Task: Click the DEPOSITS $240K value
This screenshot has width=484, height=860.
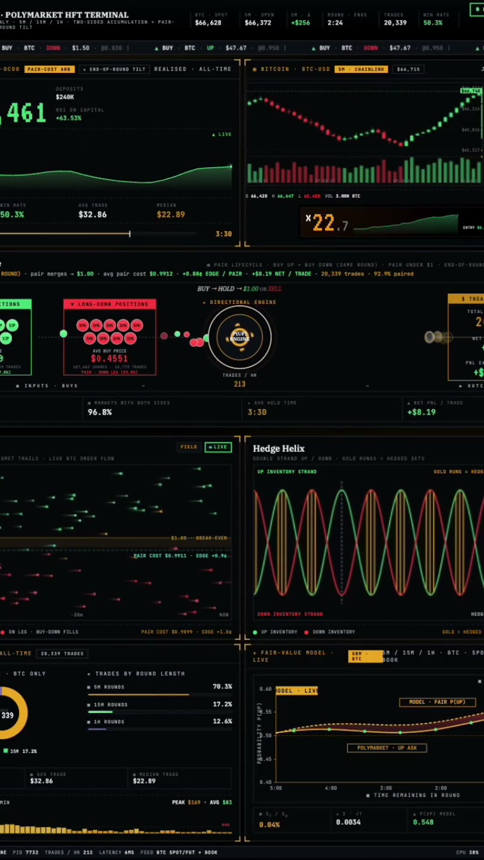Action: point(65,97)
